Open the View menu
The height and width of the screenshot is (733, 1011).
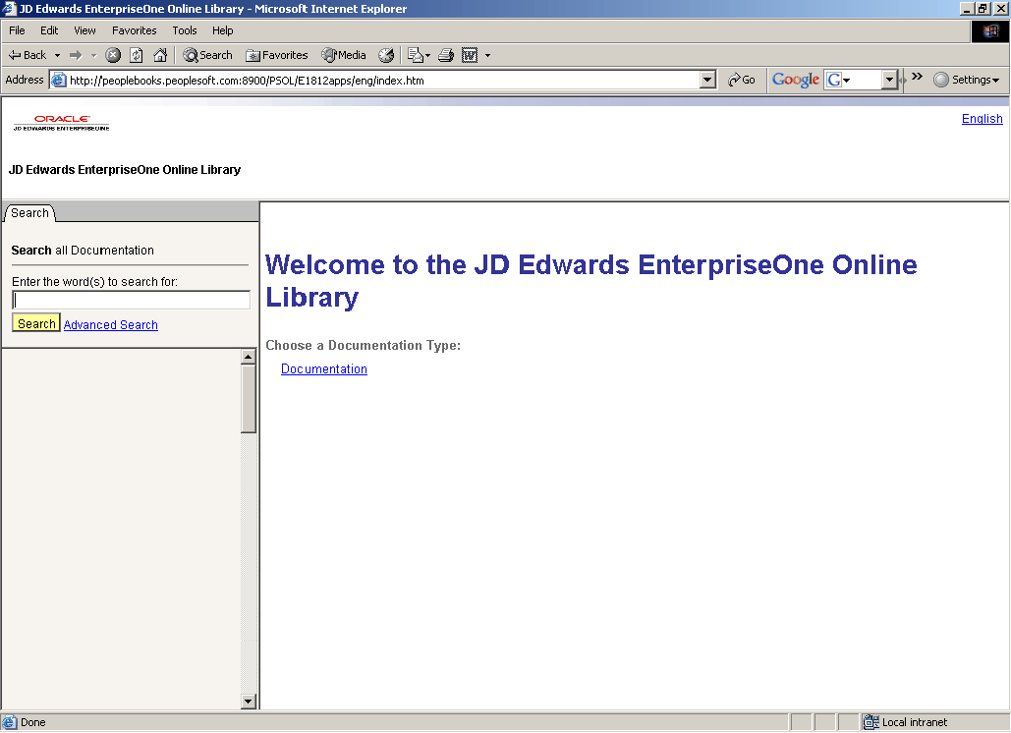coord(84,30)
